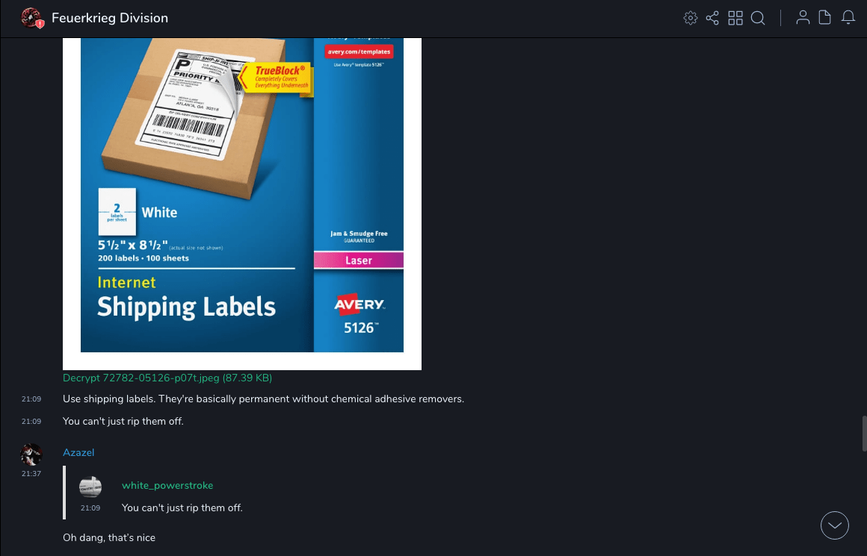The image size is (867, 556).
Task: Open message search magnifier icon
Action: 758,18
